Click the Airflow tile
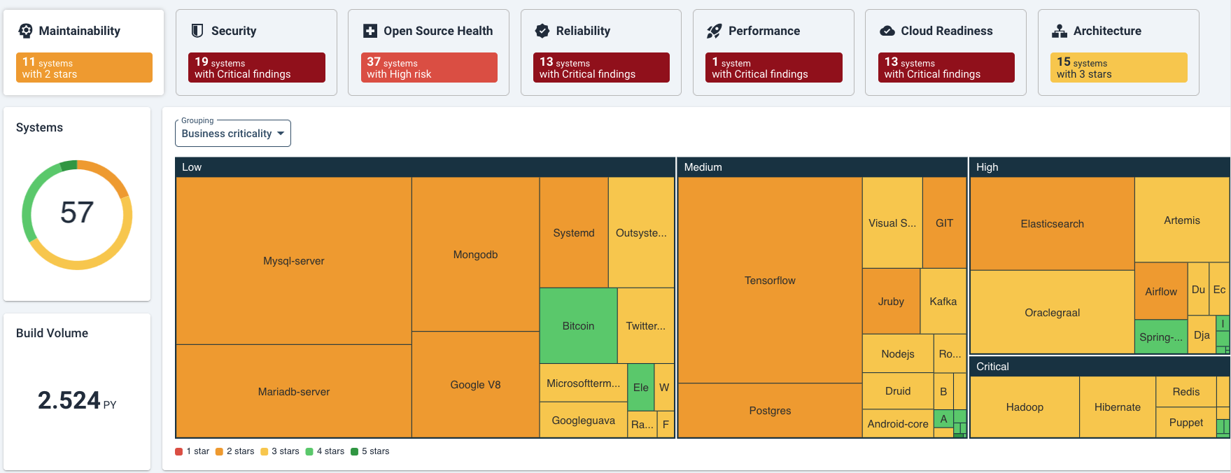1231x473 pixels. (x=1161, y=291)
